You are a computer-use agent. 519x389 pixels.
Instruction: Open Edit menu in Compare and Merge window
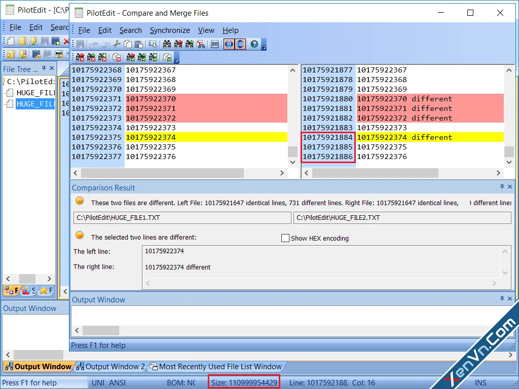(x=104, y=30)
